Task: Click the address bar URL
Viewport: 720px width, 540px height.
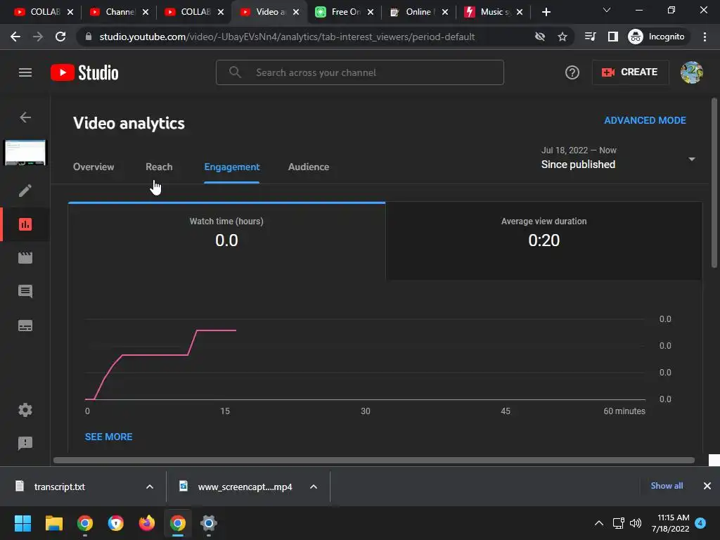Action: [x=287, y=37]
